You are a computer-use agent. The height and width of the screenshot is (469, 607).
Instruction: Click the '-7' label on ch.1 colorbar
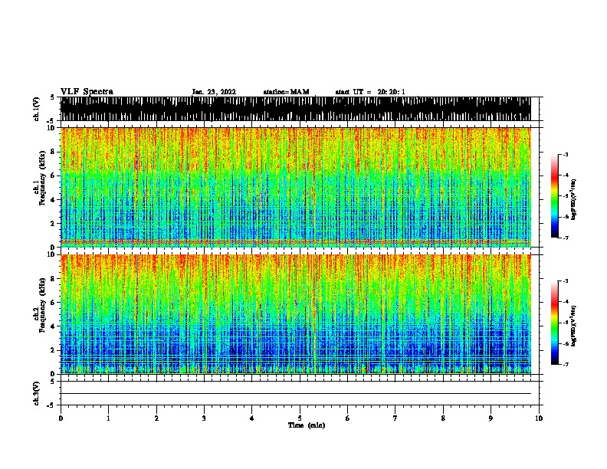[x=566, y=238]
